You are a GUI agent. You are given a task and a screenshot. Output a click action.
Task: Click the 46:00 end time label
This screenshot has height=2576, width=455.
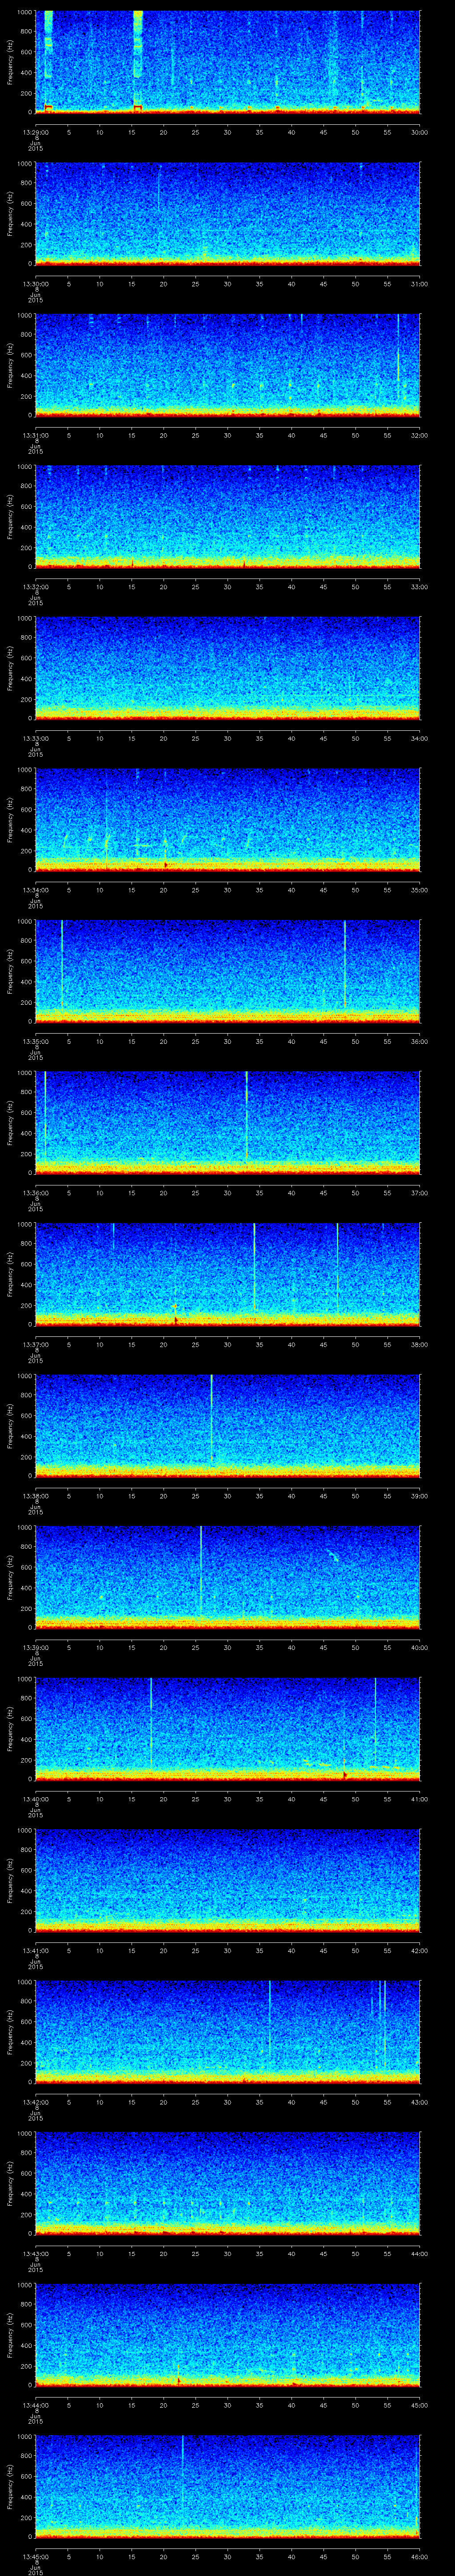(419, 2556)
